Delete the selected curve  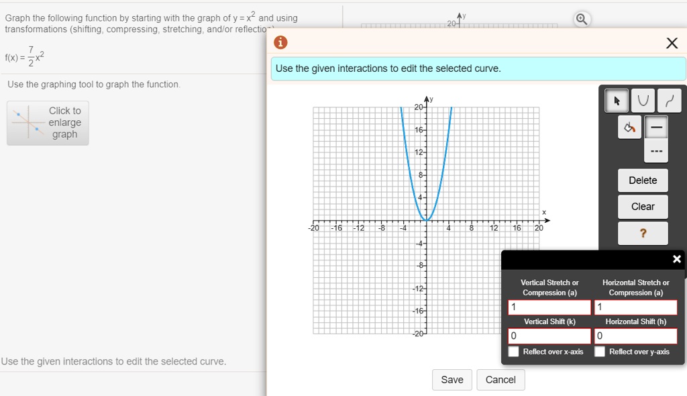(x=643, y=181)
